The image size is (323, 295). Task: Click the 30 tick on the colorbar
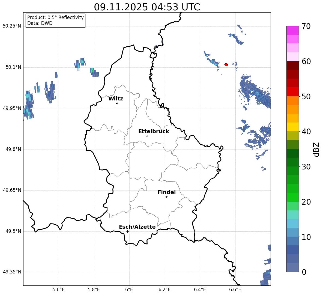tap(306, 167)
